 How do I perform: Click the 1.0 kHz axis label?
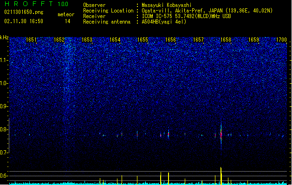tap(4, 83)
